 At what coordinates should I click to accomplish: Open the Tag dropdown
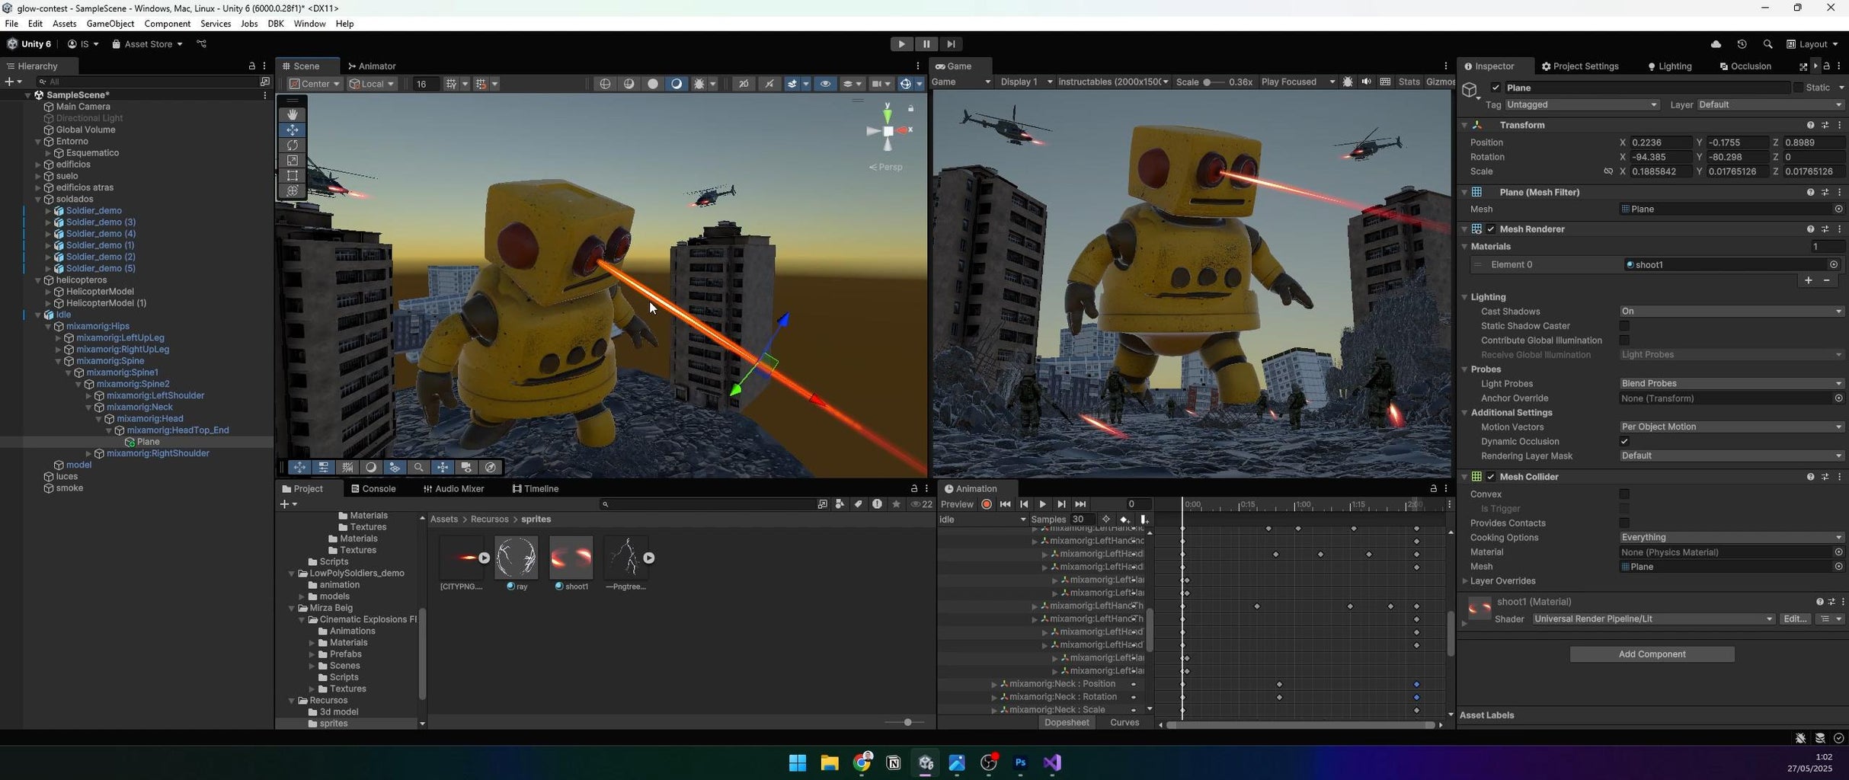[x=1581, y=104]
